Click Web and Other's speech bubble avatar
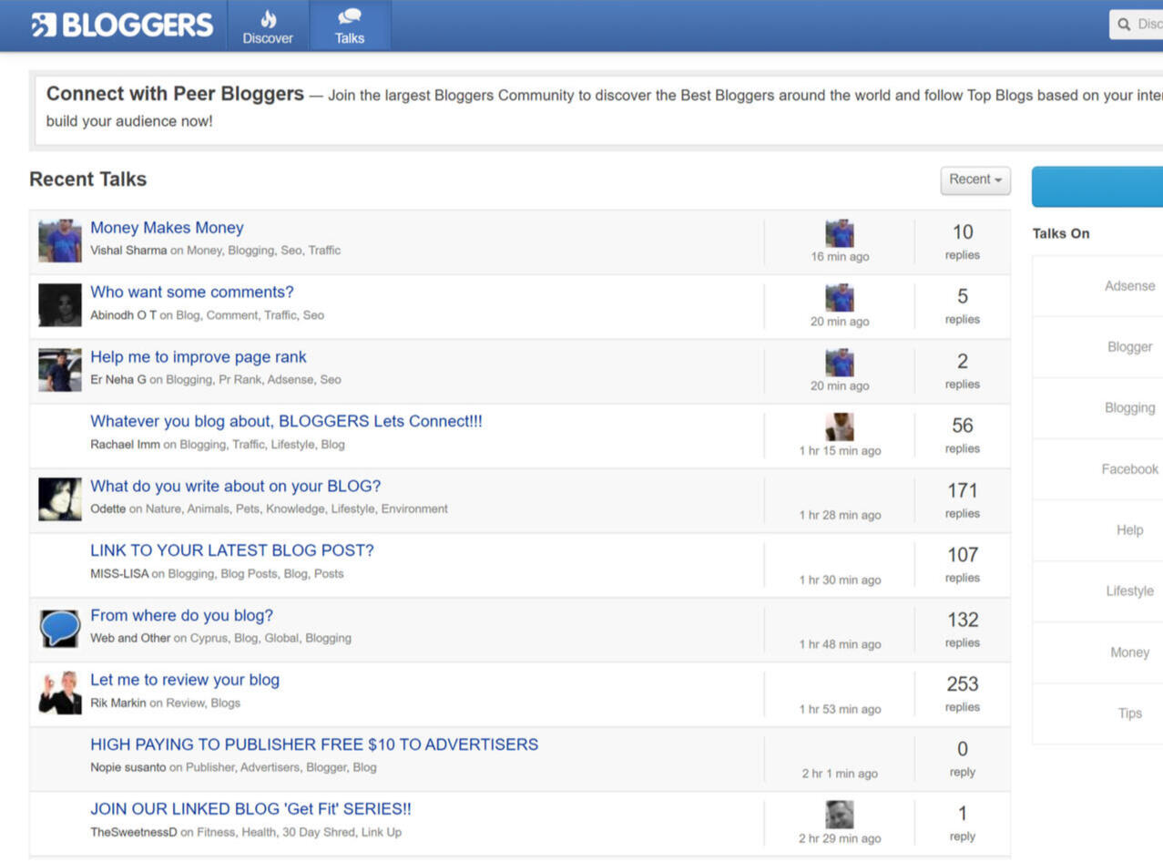 click(58, 628)
